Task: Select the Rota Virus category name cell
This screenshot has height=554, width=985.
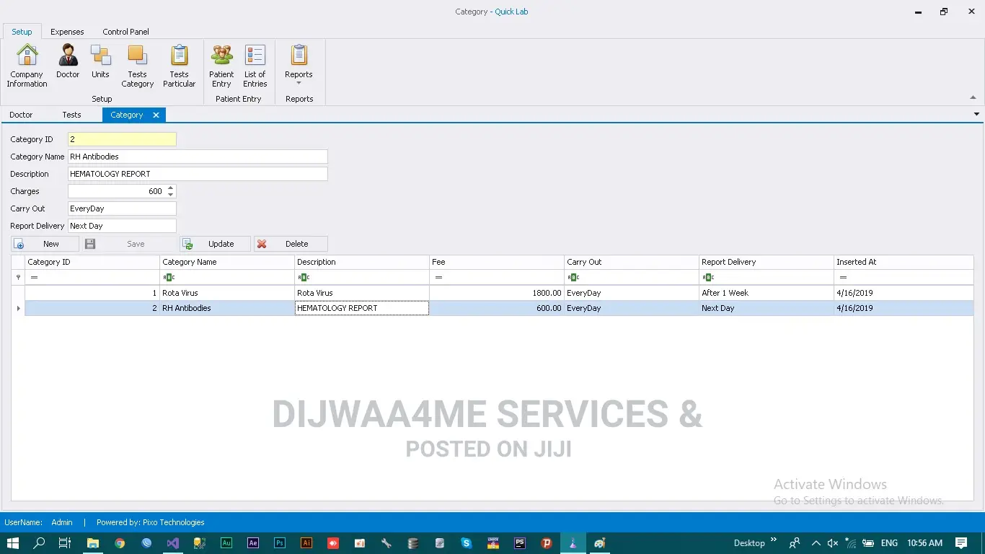Action: 227,293
